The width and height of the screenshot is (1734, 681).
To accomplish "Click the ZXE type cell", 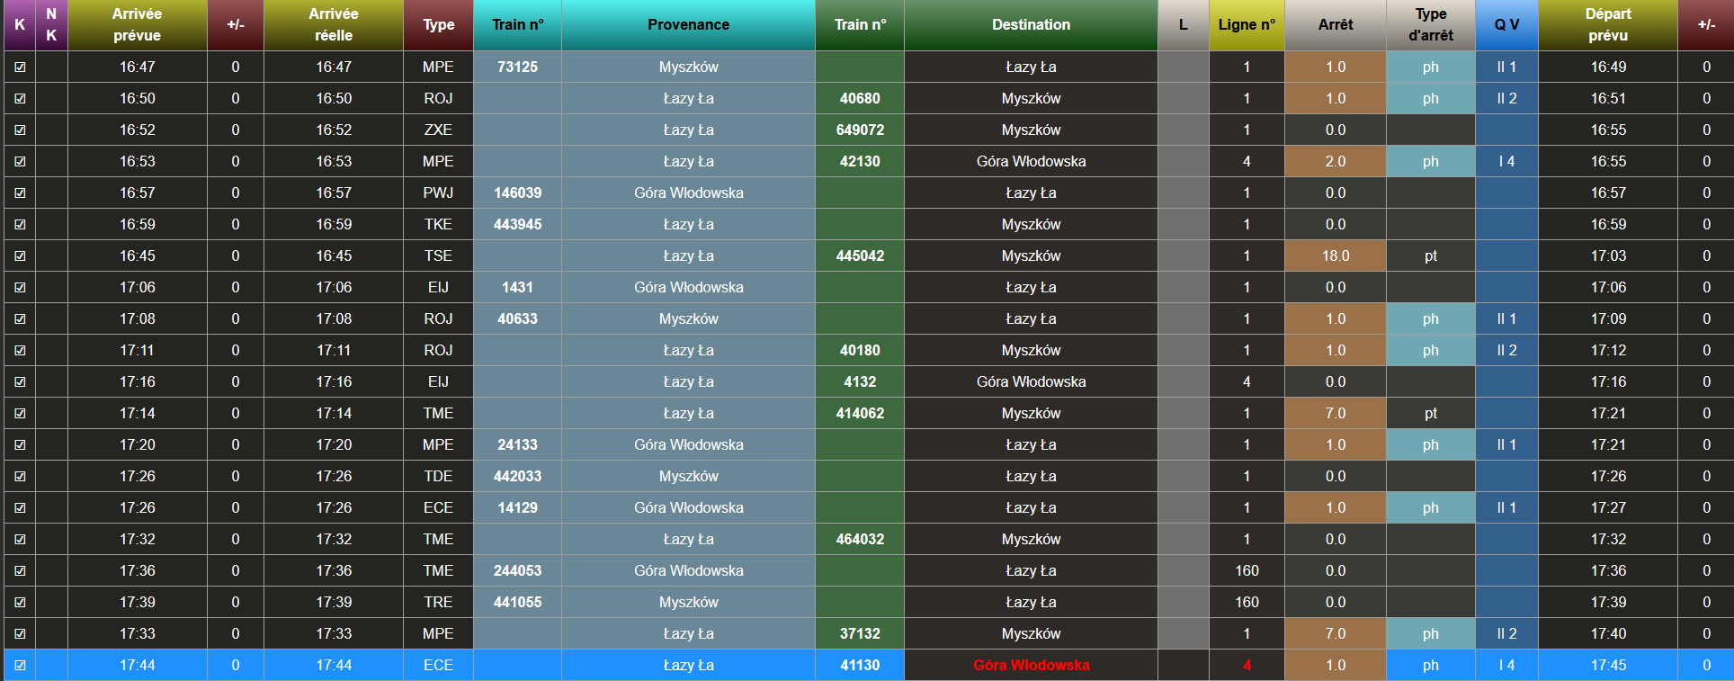I will [x=439, y=130].
